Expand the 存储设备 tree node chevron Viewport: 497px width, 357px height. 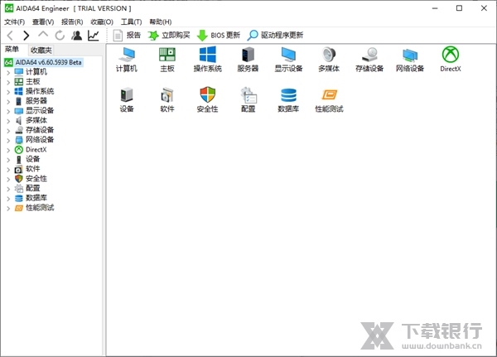click(8, 131)
